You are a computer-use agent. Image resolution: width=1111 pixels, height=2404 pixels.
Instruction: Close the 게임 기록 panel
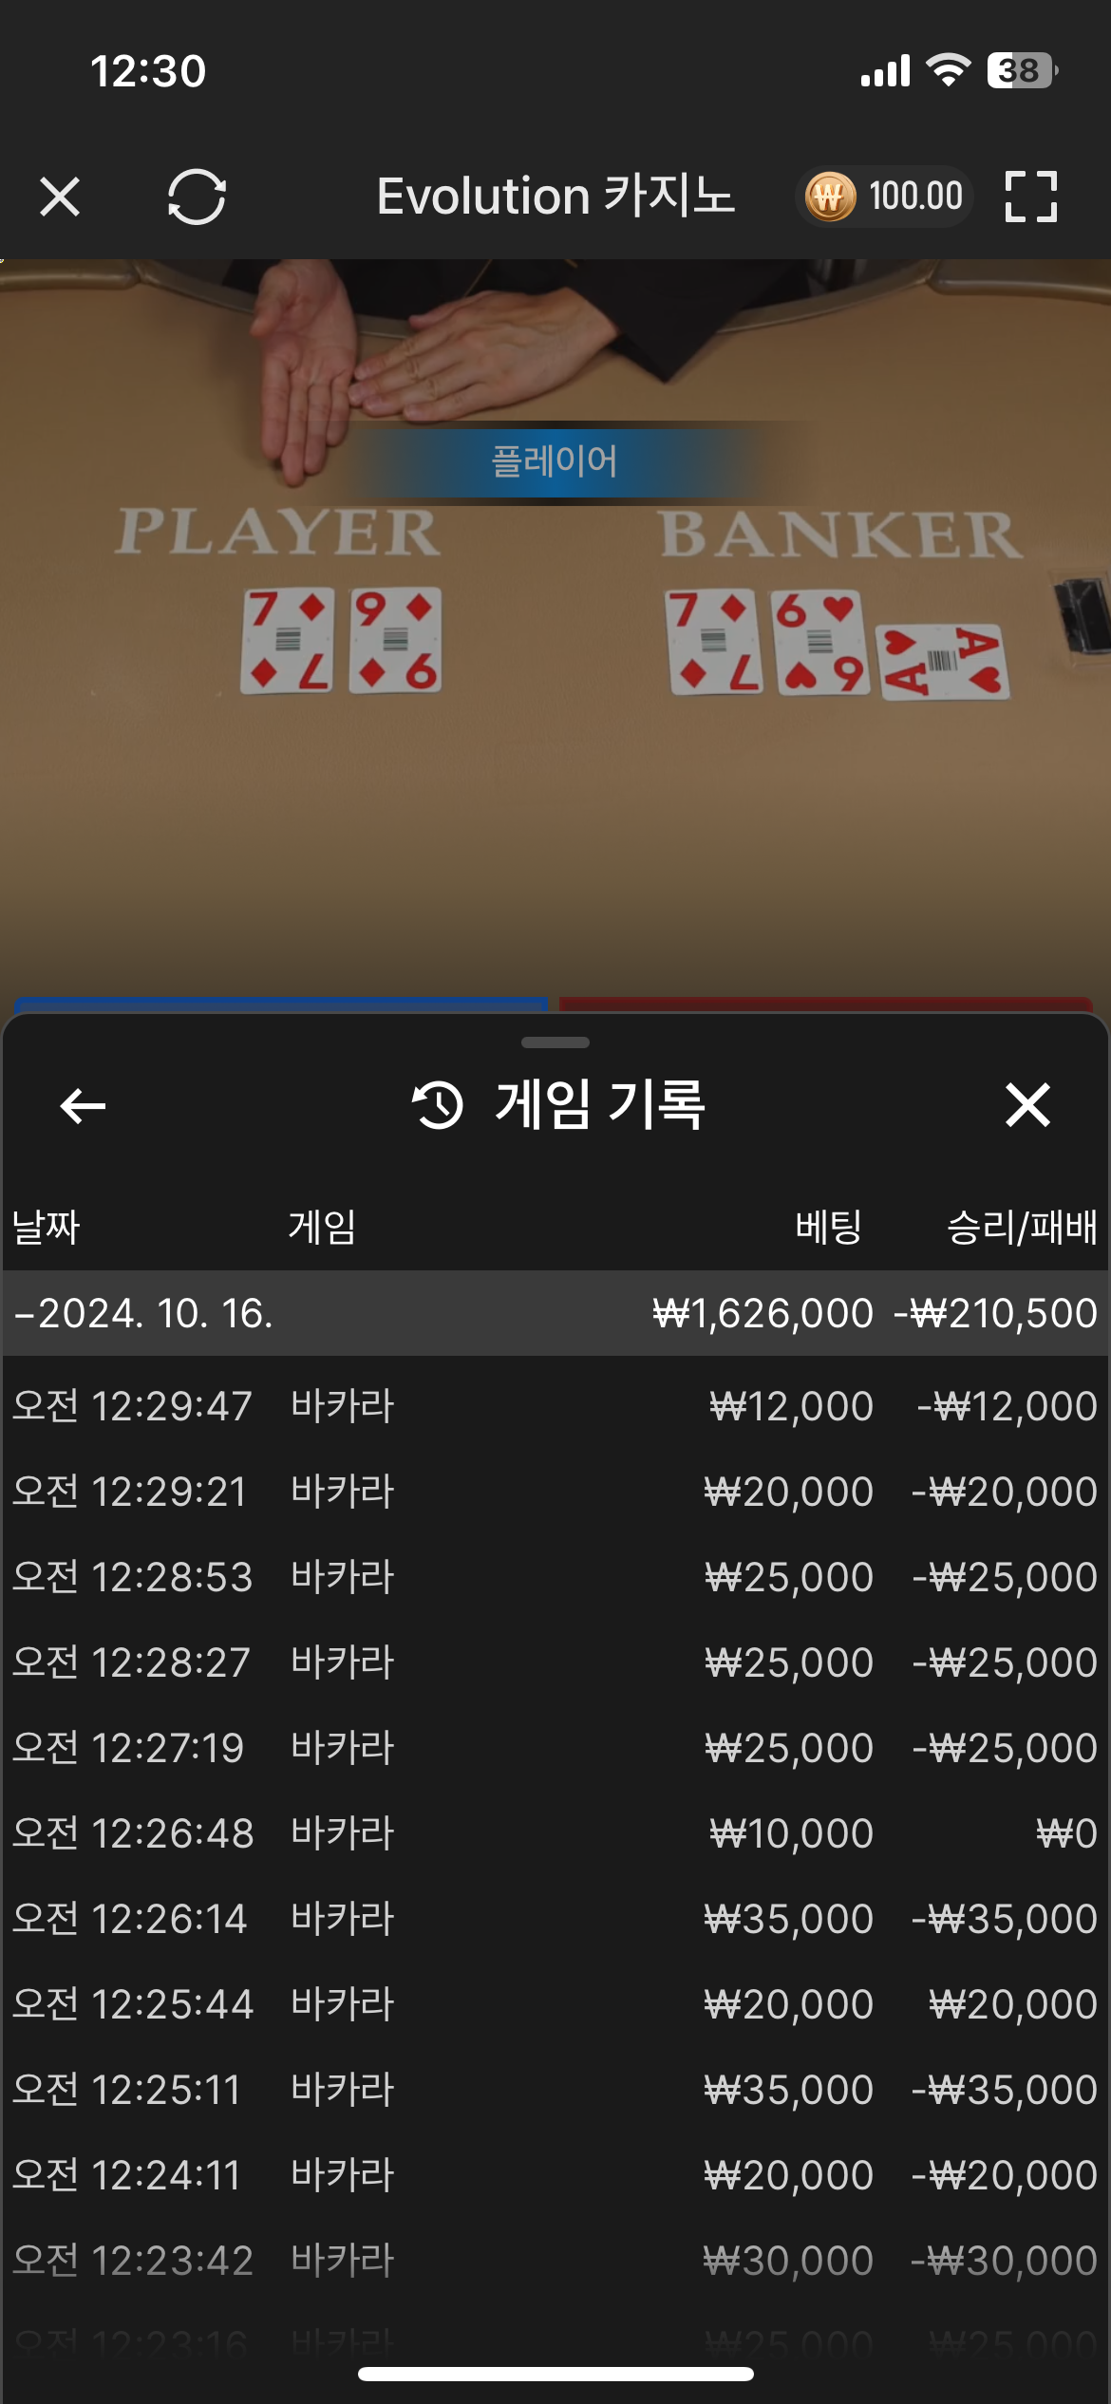pos(1027,1104)
